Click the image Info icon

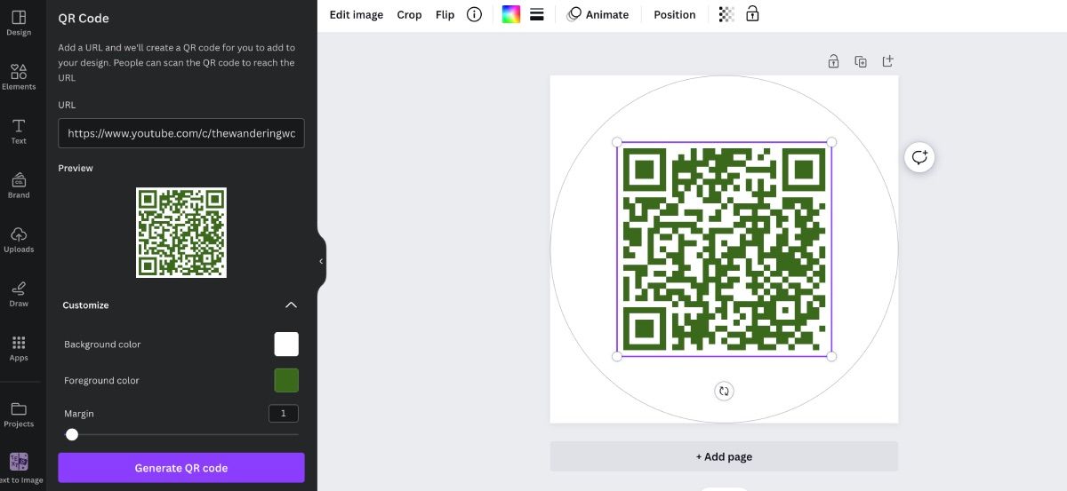pos(474,14)
